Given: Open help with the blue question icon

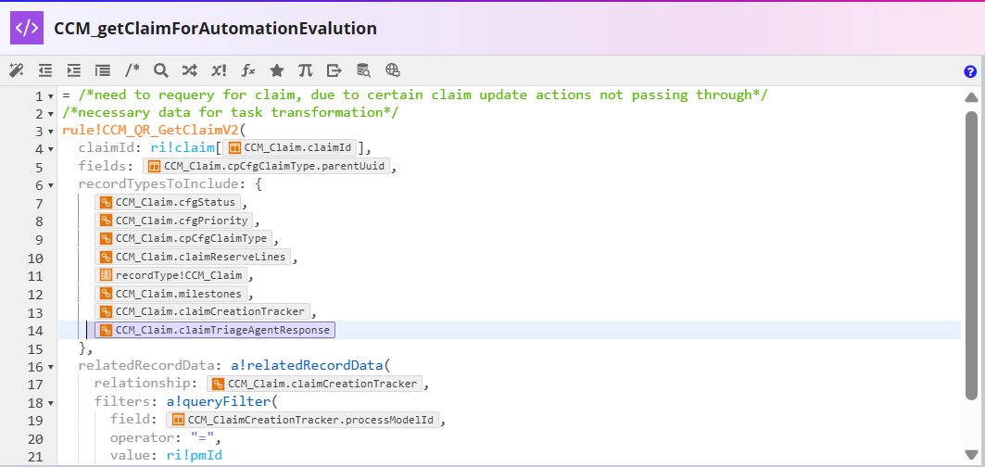Looking at the screenshot, I should pyautogui.click(x=970, y=71).
